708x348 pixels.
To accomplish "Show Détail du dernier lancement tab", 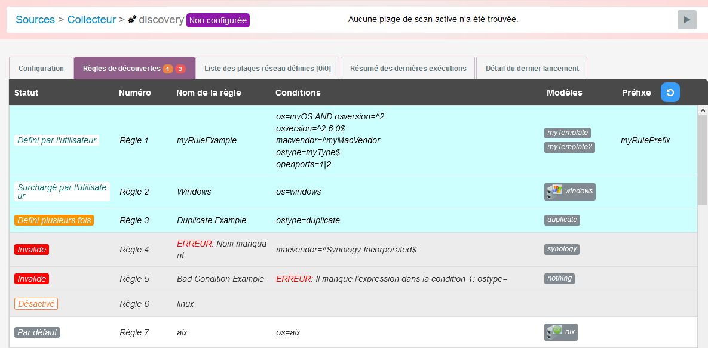I will (532, 69).
